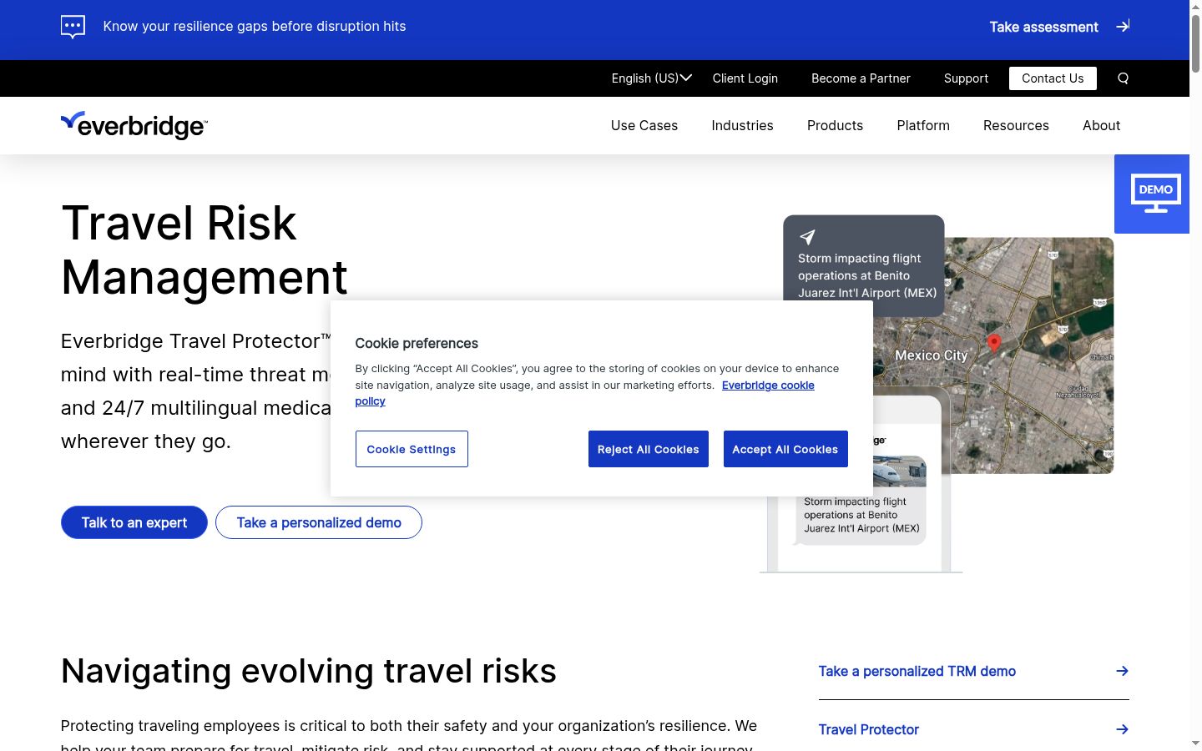The height and width of the screenshot is (751, 1202).
Task: Click arrow next to Take a personalized TRM demo
Action: click(x=1123, y=671)
